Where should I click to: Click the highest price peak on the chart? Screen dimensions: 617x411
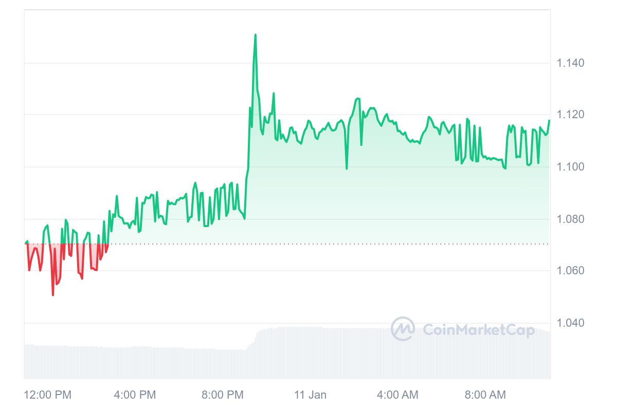tap(255, 35)
